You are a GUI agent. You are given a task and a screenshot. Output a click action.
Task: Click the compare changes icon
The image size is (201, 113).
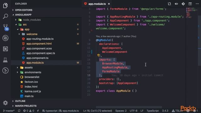170,4
